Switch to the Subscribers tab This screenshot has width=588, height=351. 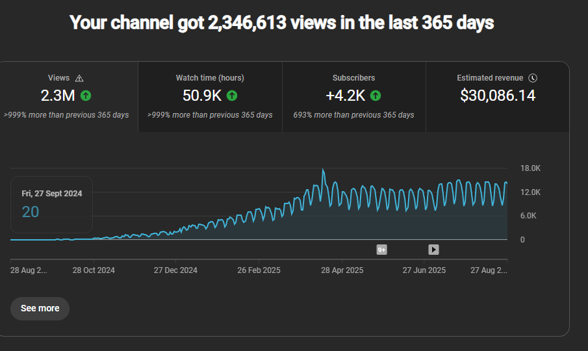[353, 96]
